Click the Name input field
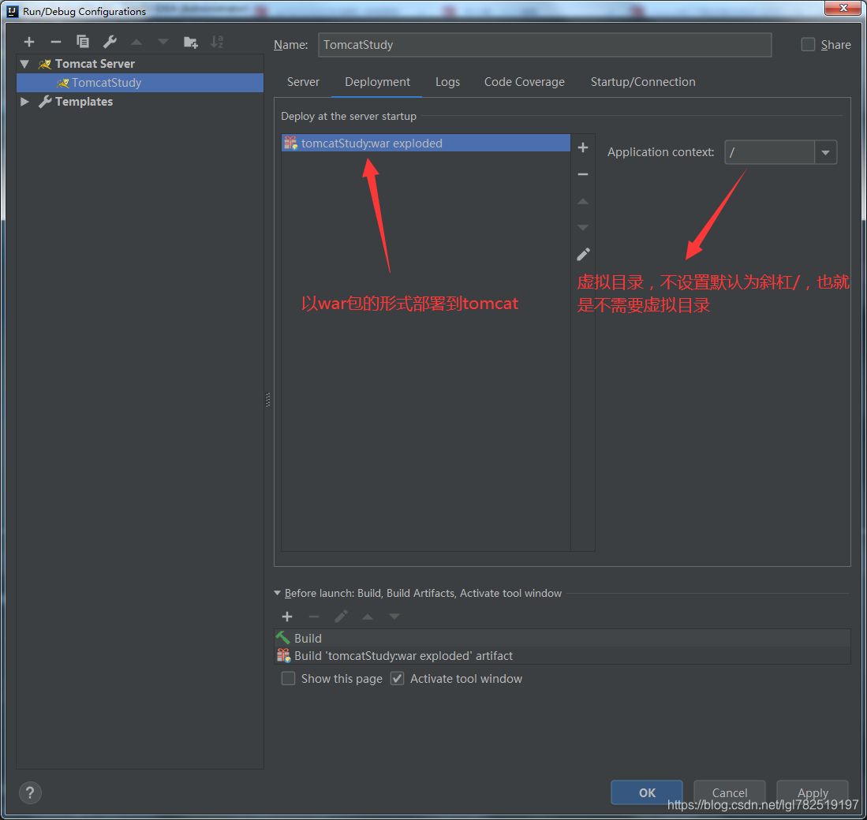The width and height of the screenshot is (867, 820). tap(544, 45)
